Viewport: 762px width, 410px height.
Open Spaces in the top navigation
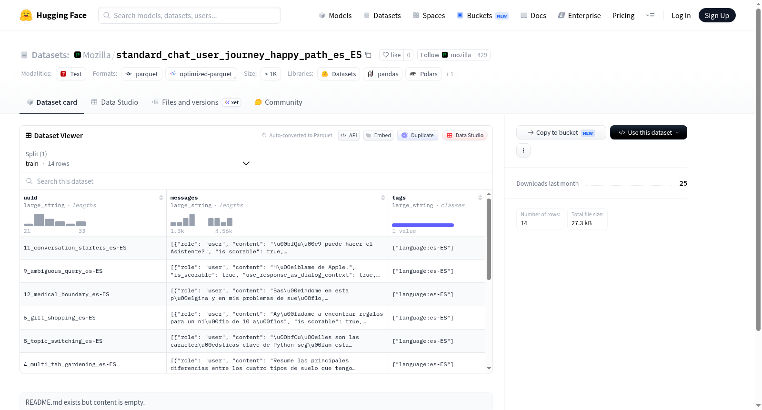(429, 15)
